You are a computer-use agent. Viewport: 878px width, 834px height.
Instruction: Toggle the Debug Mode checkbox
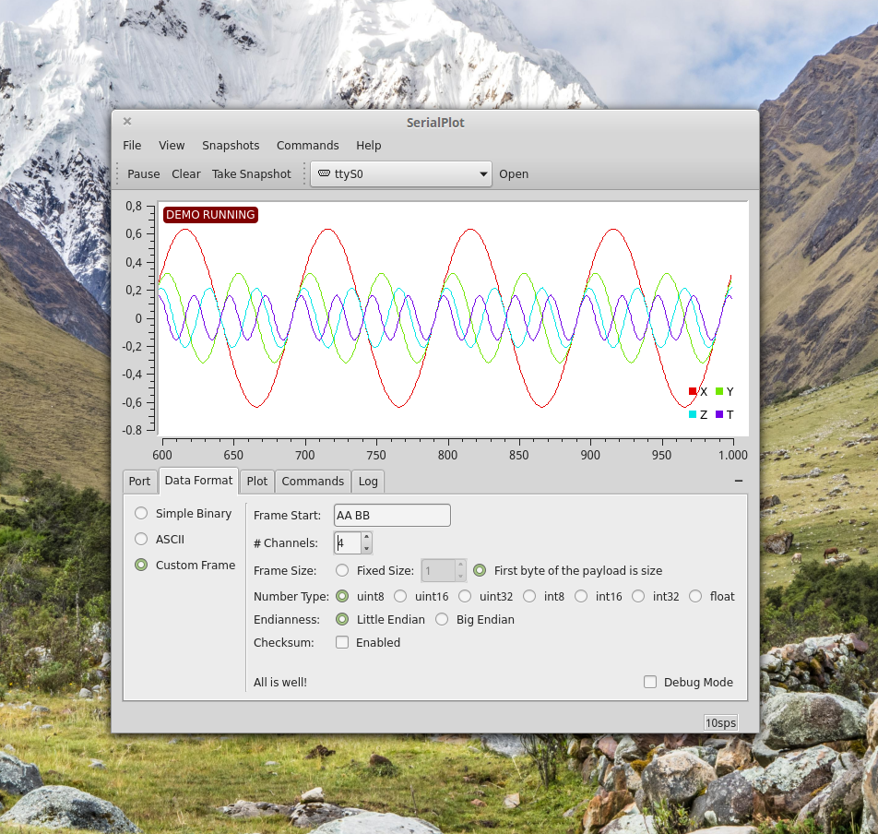click(650, 683)
